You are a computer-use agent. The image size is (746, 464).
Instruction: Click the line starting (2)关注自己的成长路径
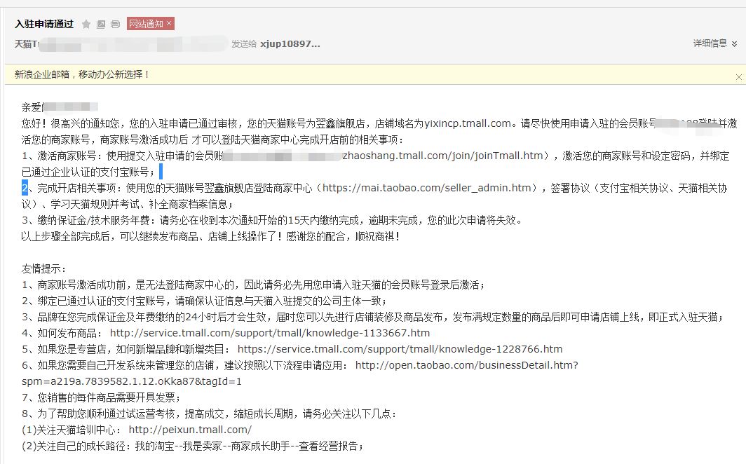[x=194, y=446]
